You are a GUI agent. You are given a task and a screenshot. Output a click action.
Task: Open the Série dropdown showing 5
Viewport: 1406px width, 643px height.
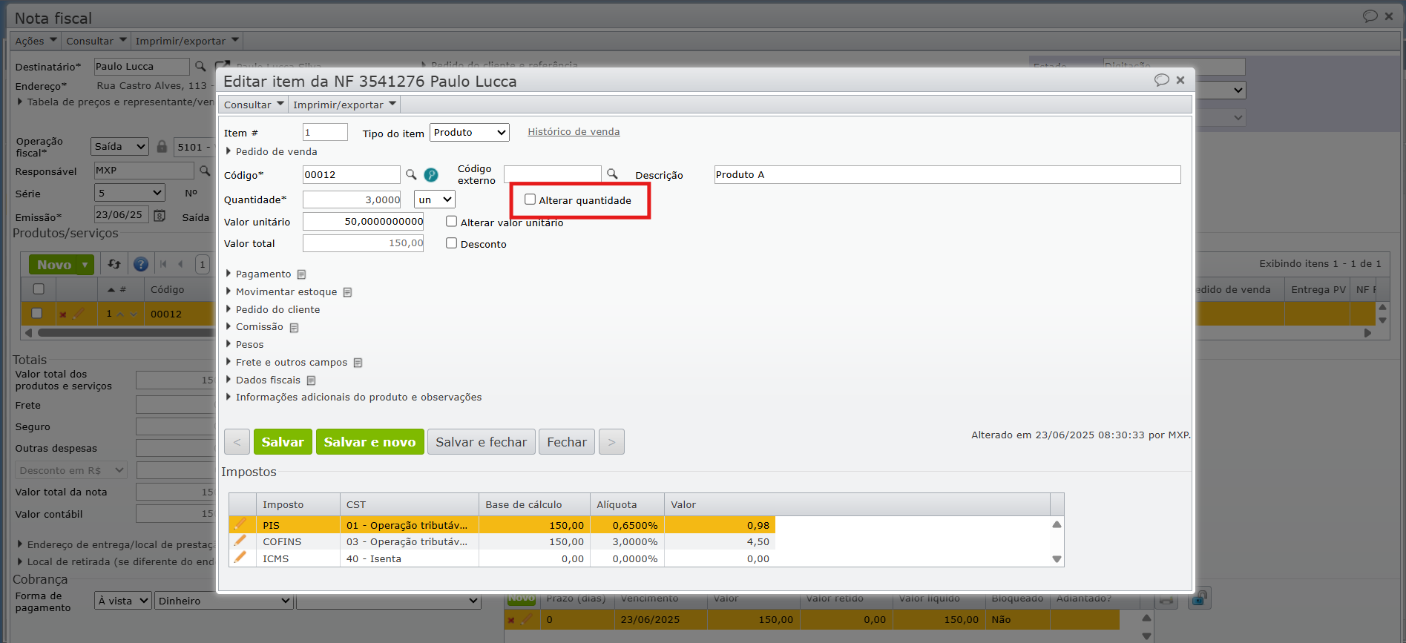(x=130, y=193)
